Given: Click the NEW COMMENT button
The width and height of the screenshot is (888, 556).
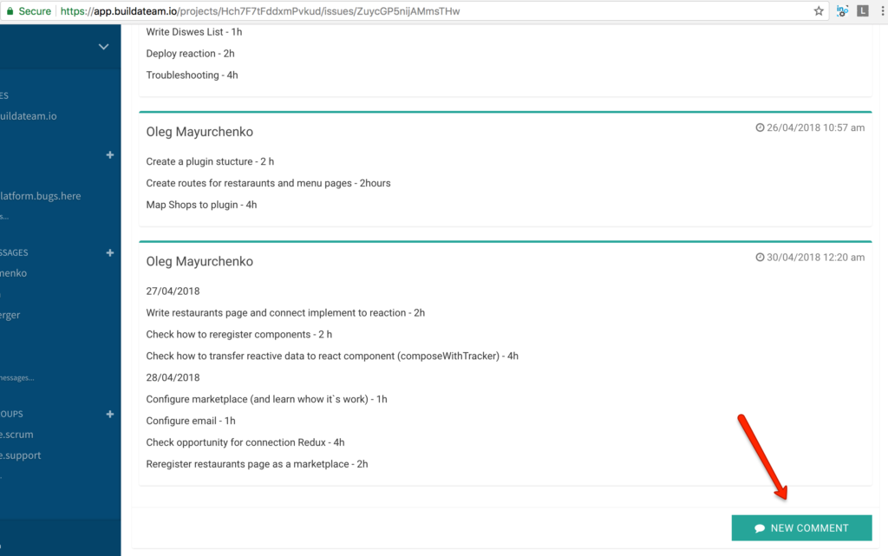Looking at the screenshot, I should pos(801,527).
